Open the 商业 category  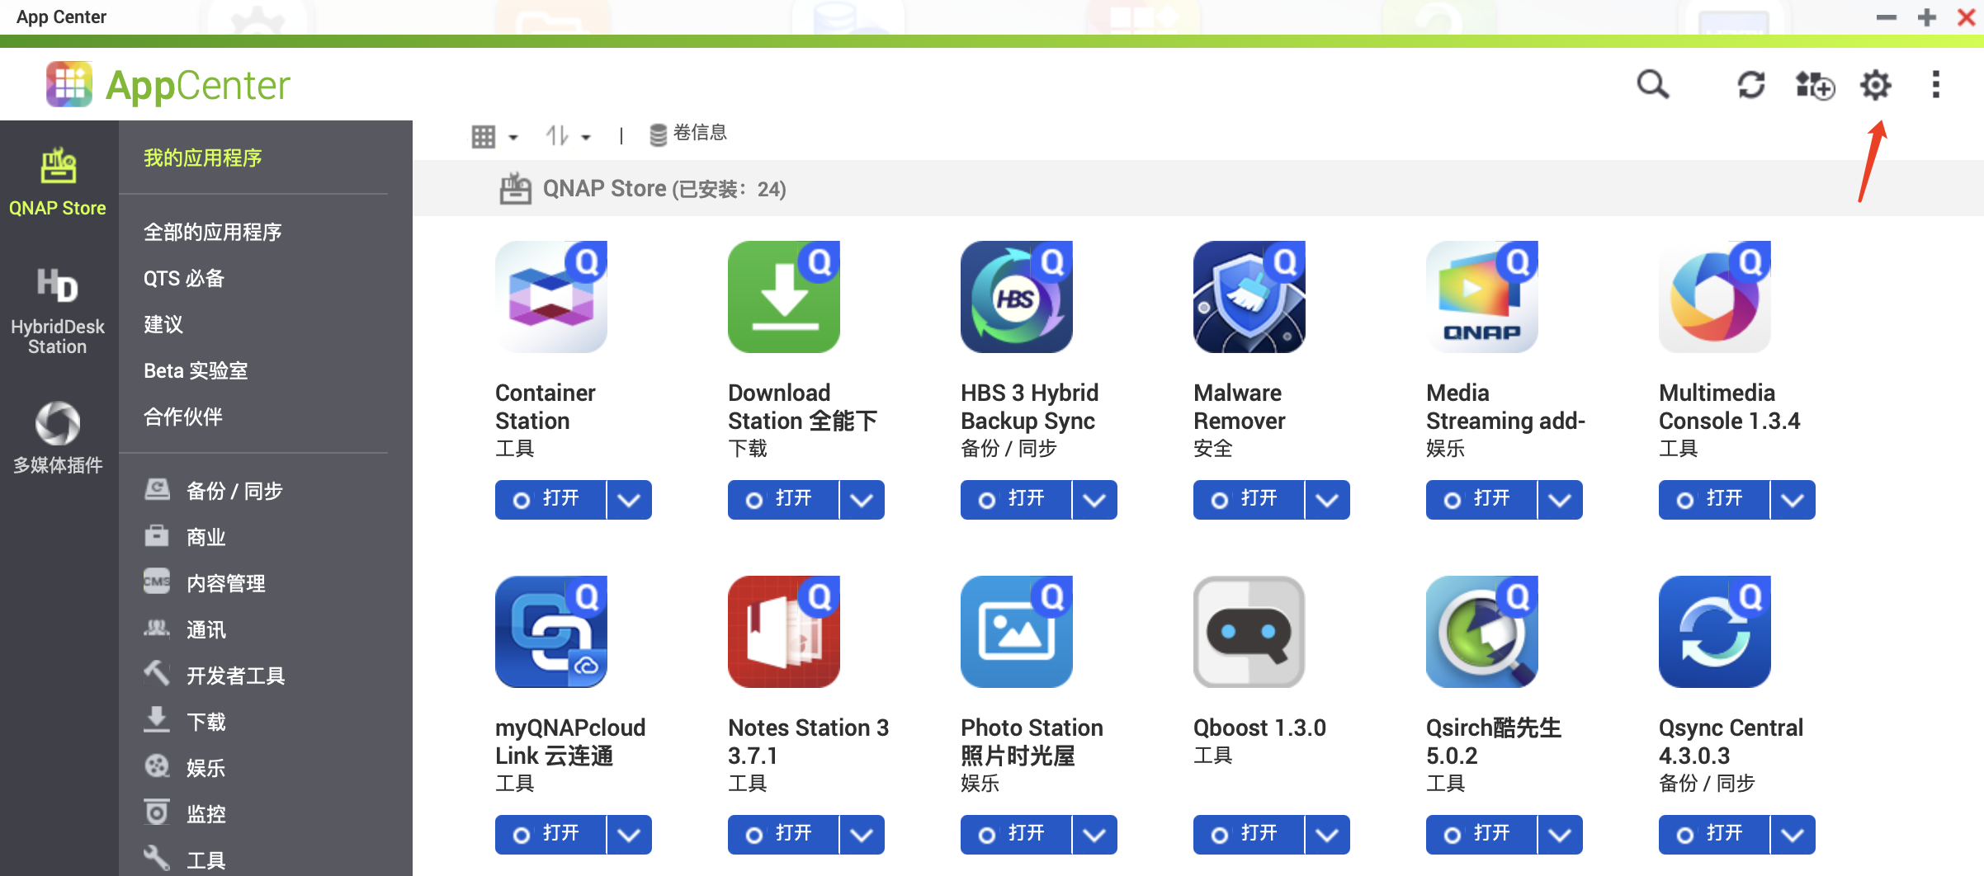(x=185, y=537)
